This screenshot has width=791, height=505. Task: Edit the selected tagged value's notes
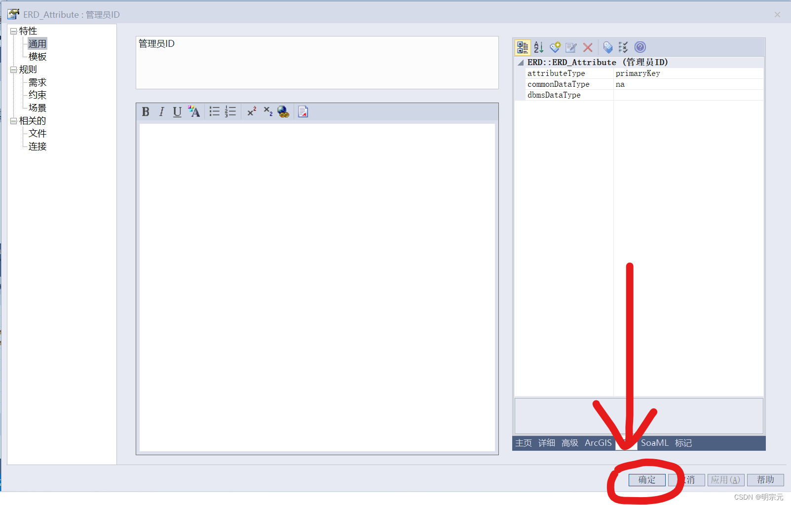coord(571,47)
